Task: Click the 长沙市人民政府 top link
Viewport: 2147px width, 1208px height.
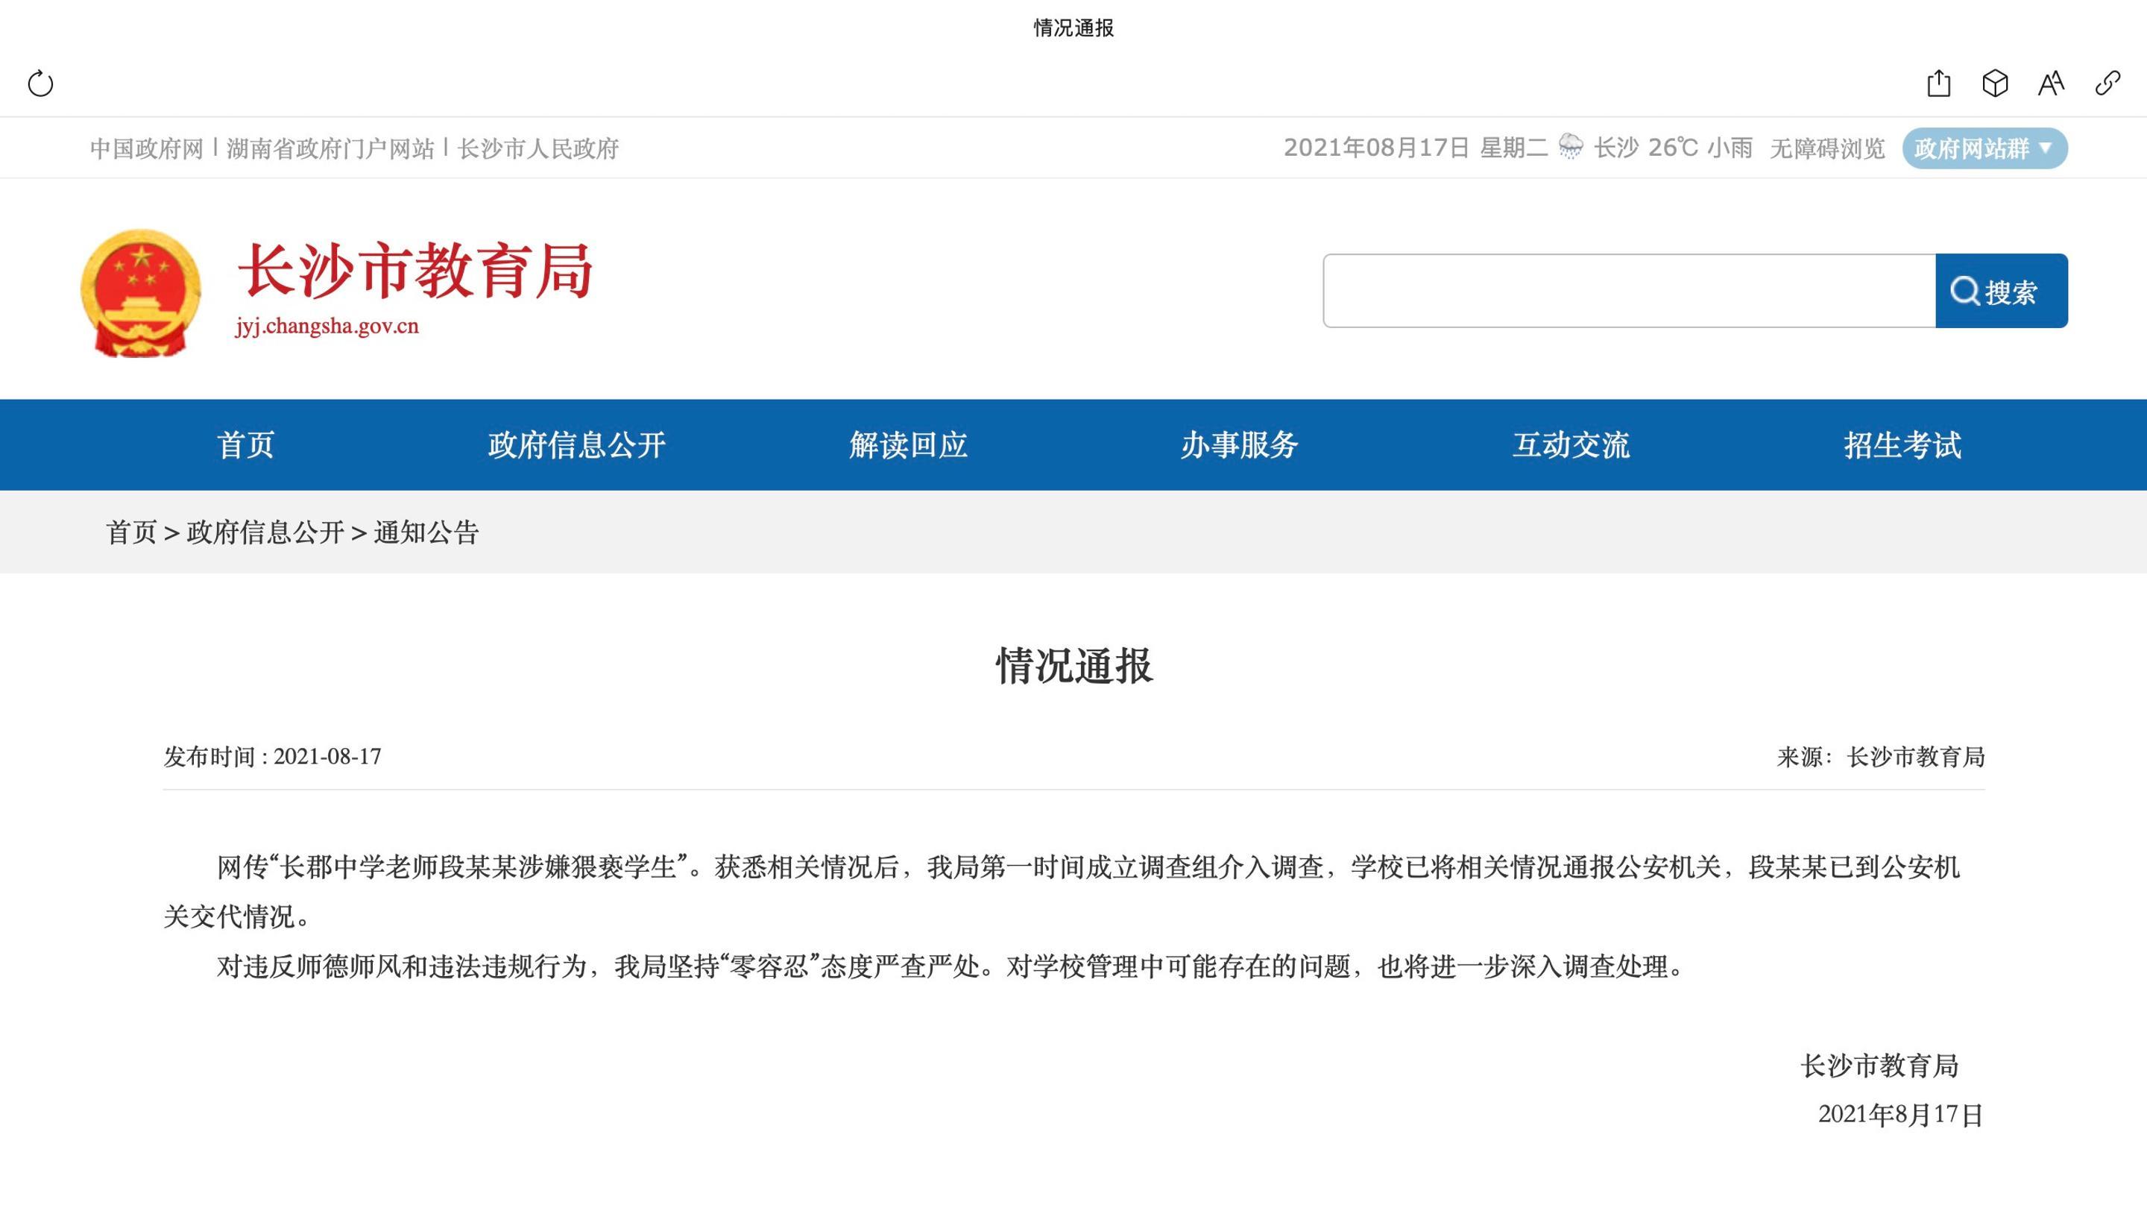Action: (x=537, y=148)
